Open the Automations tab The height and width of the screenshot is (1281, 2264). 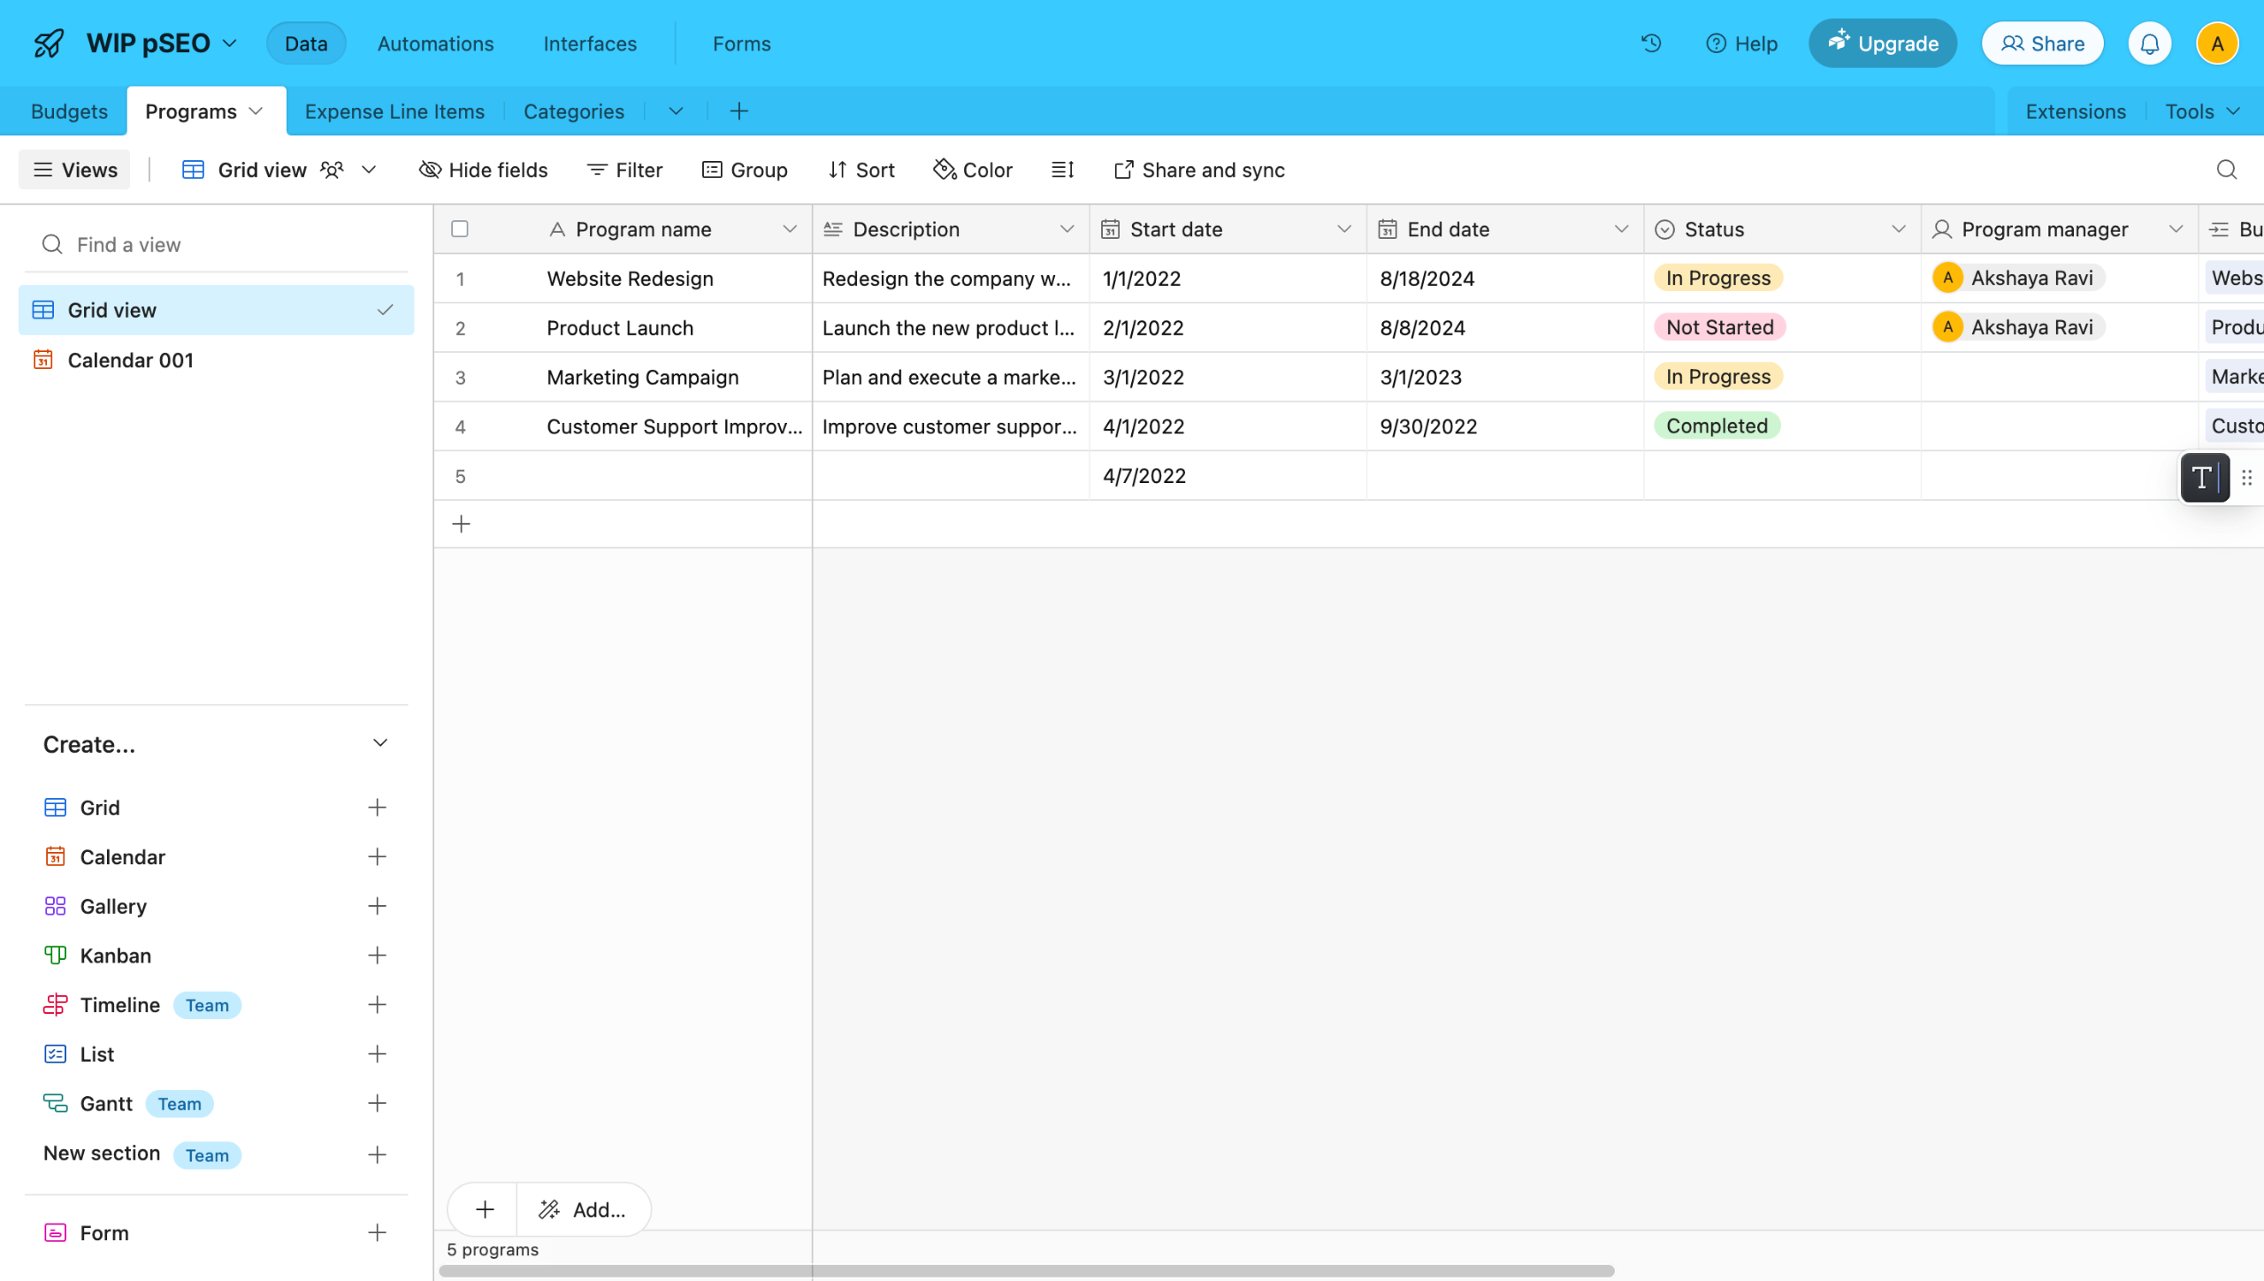pos(435,43)
